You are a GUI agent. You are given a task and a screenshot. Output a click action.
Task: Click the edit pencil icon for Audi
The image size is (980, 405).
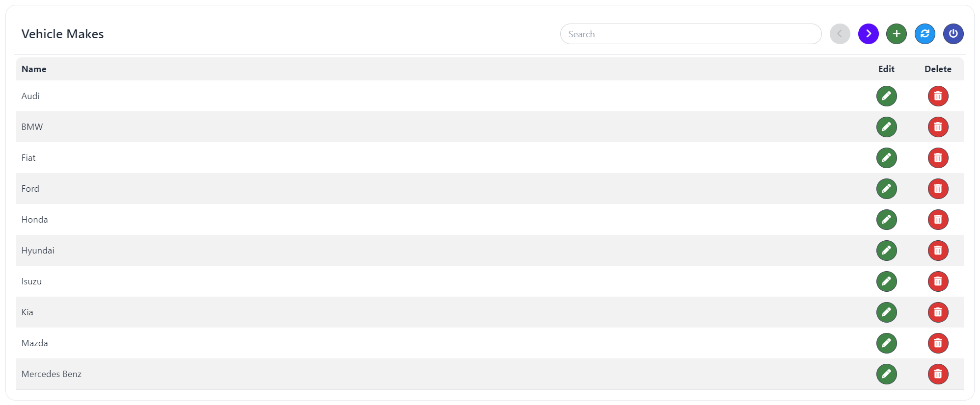coord(886,96)
